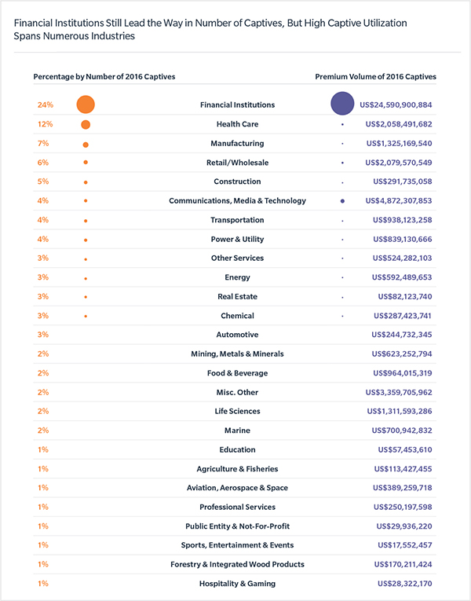Click the Percentage by Number of 2016 Captives header
471x601 pixels.
(104, 77)
